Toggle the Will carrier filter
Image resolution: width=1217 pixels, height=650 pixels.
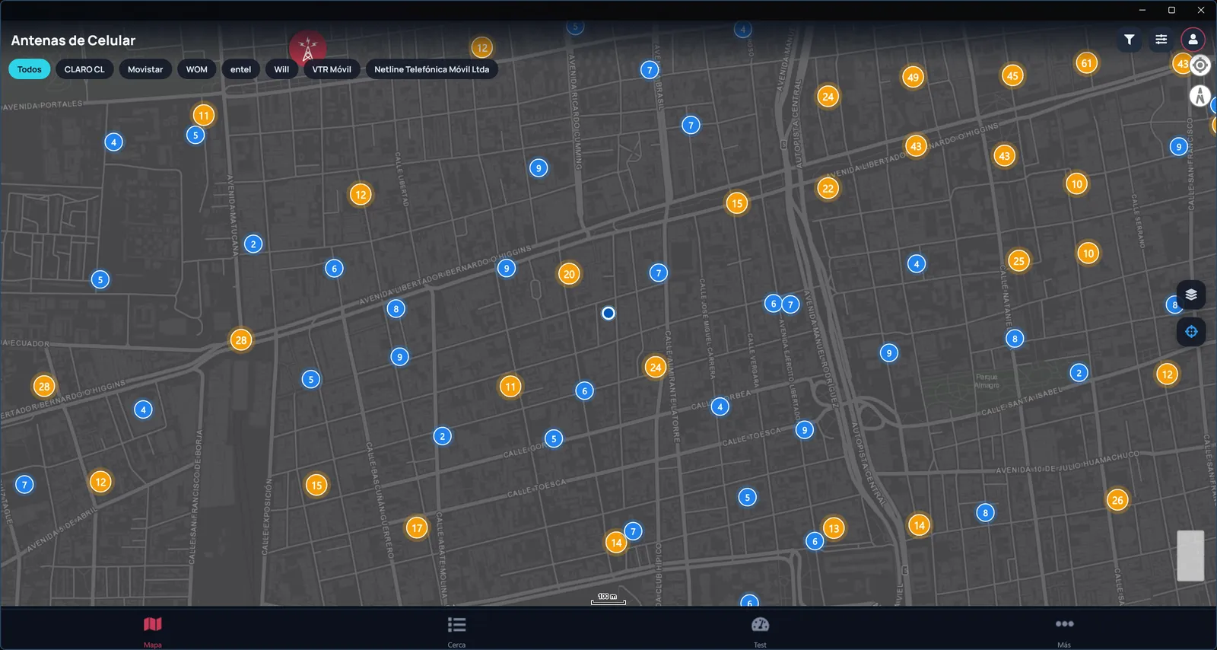coord(281,69)
